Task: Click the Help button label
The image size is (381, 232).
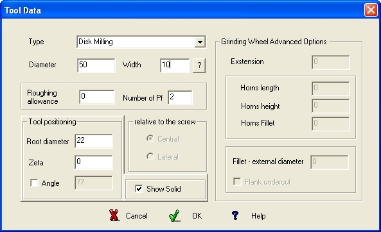Action: point(258,216)
